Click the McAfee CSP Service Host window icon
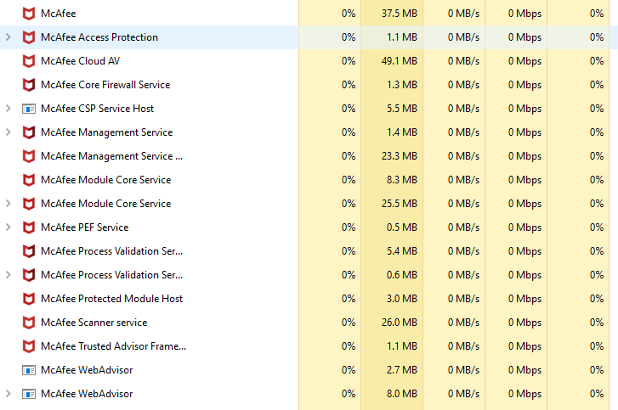Screen dimensions: 618x410 (x=29, y=109)
